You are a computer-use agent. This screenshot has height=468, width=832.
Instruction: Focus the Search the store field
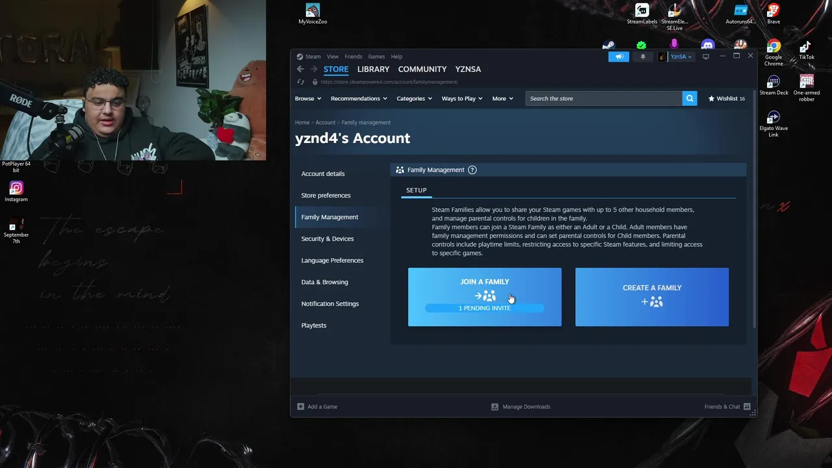coord(604,98)
